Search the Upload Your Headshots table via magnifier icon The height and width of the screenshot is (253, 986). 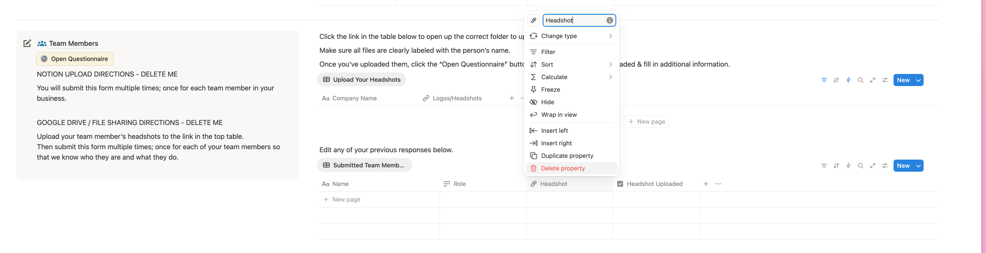pyautogui.click(x=860, y=80)
